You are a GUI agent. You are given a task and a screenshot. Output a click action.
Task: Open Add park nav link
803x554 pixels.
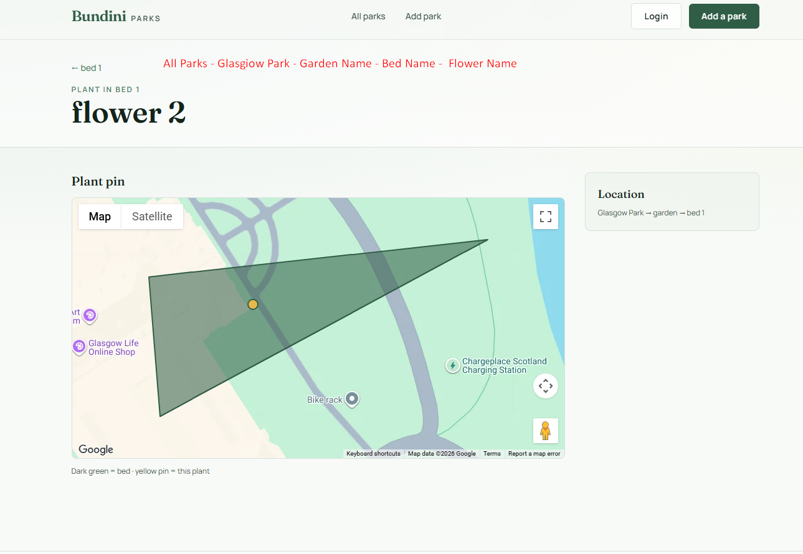point(423,16)
